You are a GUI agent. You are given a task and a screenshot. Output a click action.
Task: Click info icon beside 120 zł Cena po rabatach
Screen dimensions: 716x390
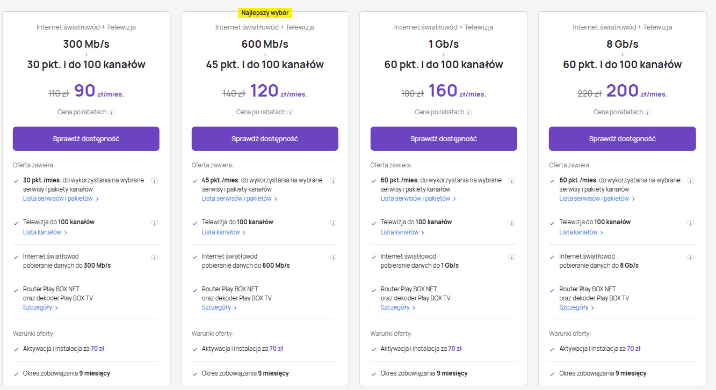(x=290, y=113)
